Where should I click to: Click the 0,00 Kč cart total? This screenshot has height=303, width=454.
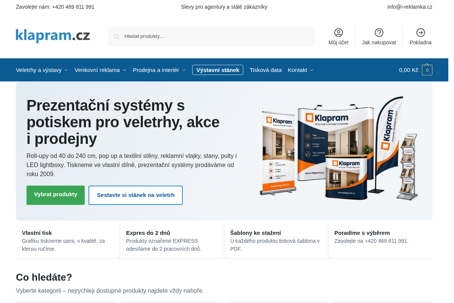point(409,70)
